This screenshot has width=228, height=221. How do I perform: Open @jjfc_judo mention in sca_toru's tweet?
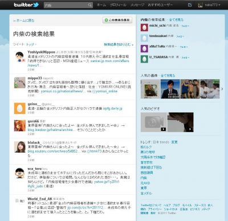35,186
